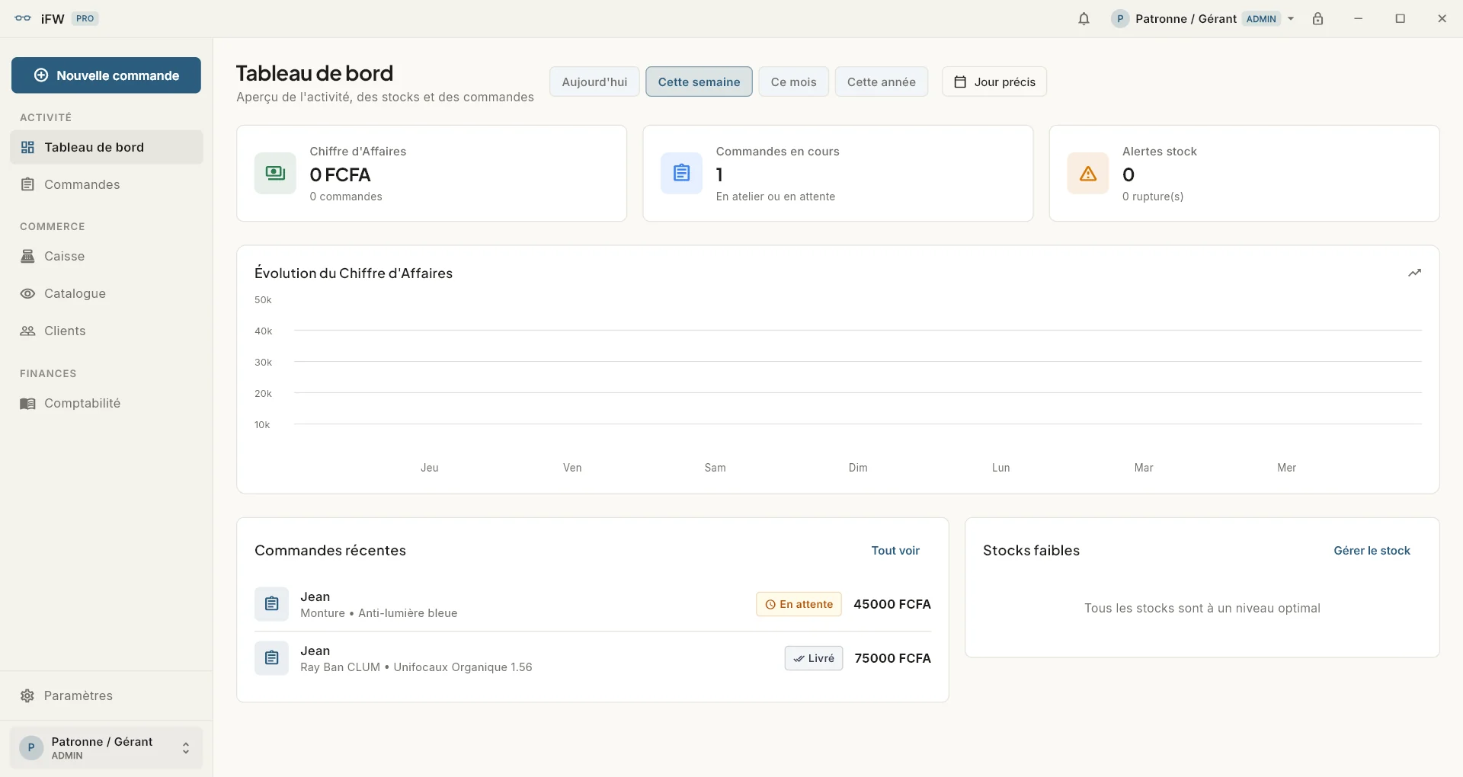Open notifications bell
The width and height of the screenshot is (1463, 777).
pos(1084,19)
